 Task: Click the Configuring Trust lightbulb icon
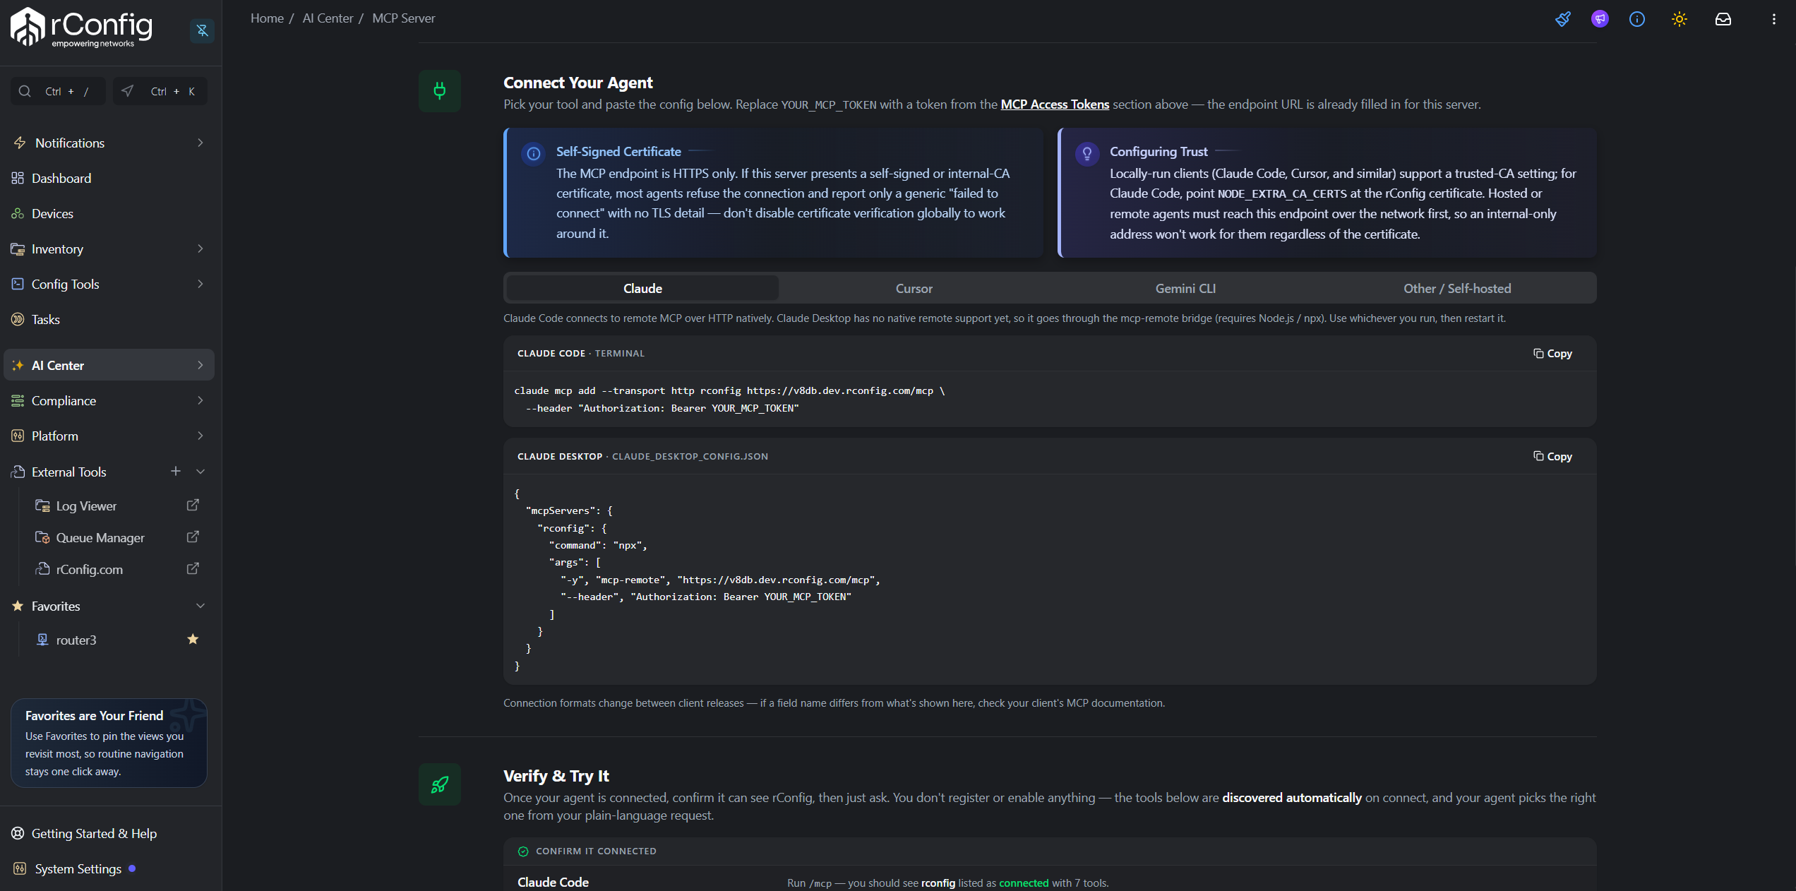tap(1087, 153)
